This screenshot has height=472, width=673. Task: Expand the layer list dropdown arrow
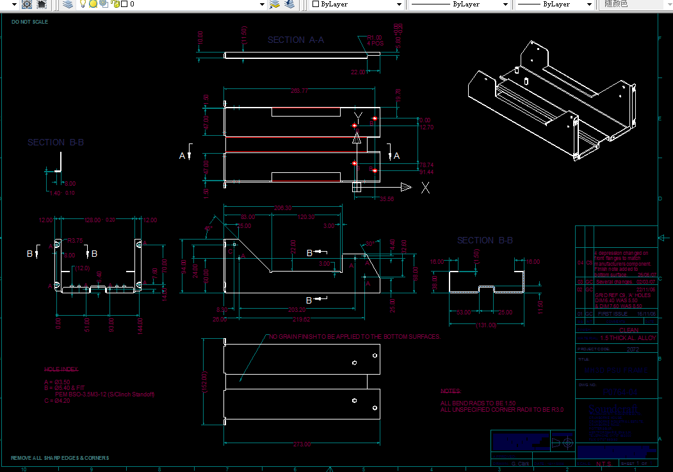263,4
